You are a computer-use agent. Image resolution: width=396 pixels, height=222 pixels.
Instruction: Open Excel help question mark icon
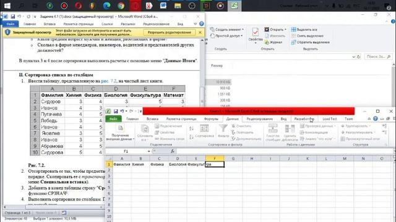click(376, 118)
